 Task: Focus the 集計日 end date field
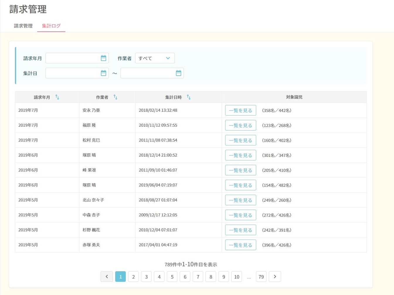[152, 73]
